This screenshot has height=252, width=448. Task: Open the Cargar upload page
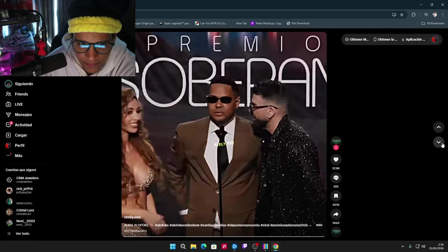[x=16, y=135]
